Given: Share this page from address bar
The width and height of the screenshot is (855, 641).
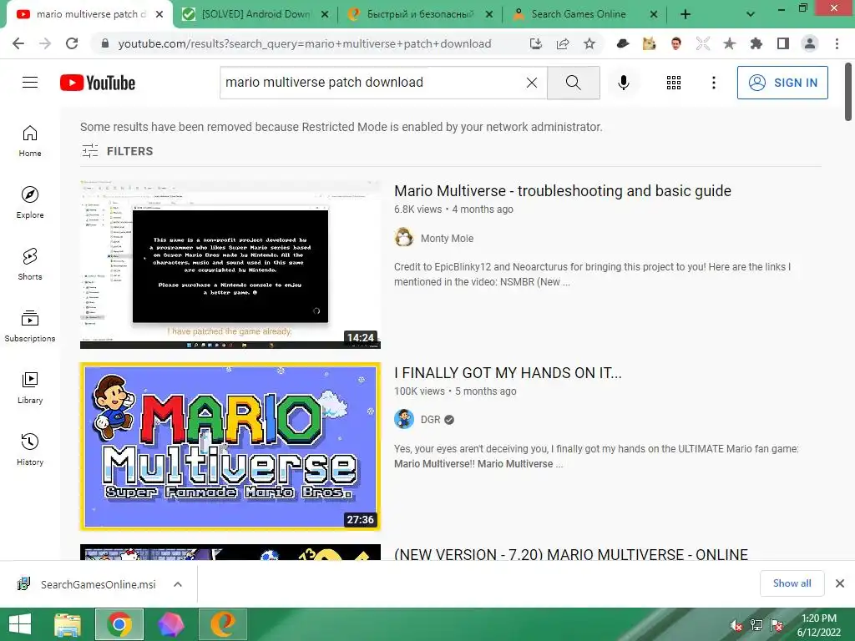Looking at the screenshot, I should pyautogui.click(x=563, y=43).
